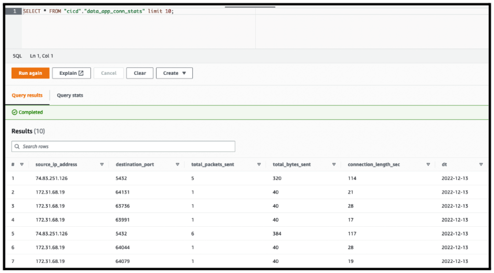Click the Run again button
Viewport: 494px width, 273px height.
click(x=30, y=73)
